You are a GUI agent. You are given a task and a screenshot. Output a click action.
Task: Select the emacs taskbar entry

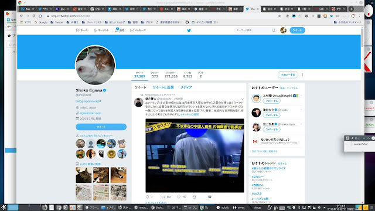click(x=141, y=207)
